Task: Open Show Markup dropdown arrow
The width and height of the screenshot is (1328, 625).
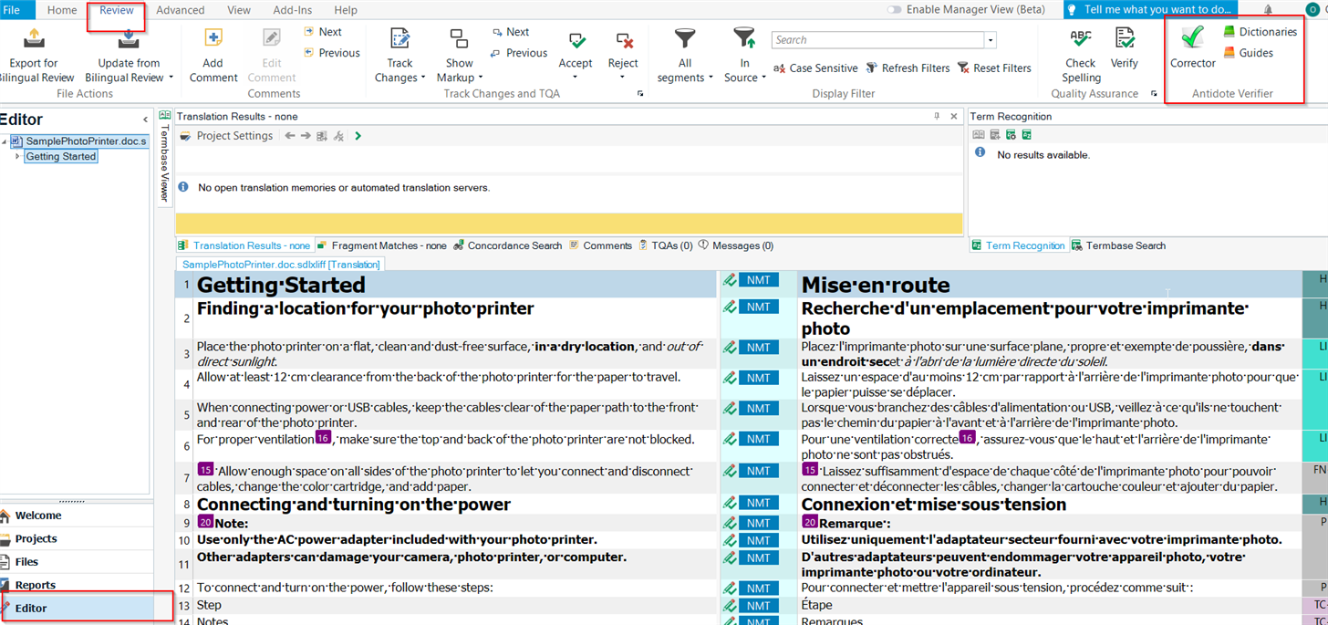Action: [x=481, y=78]
